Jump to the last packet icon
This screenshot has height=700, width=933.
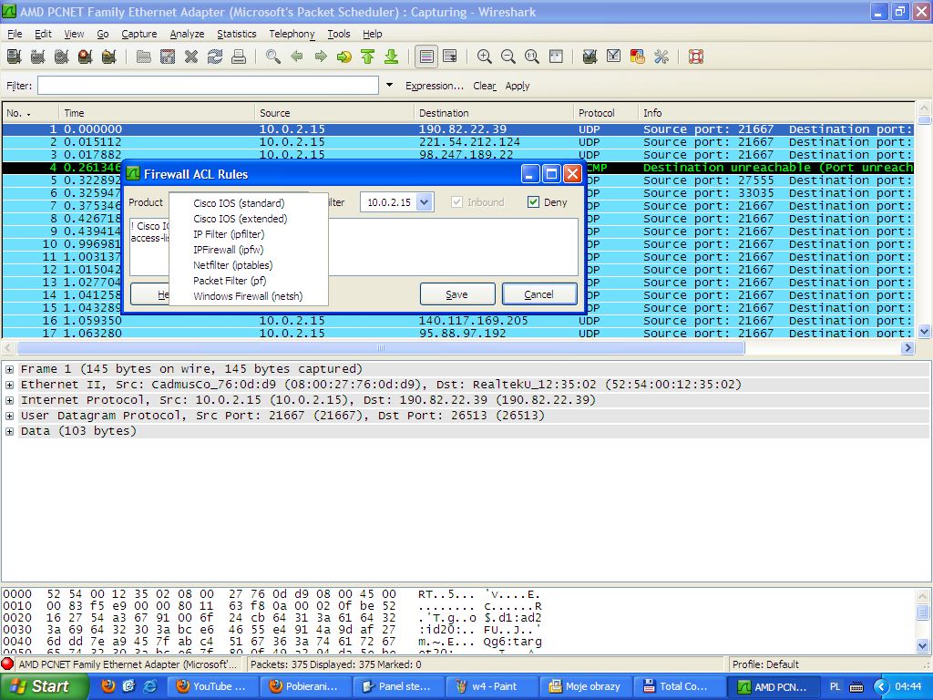click(391, 57)
